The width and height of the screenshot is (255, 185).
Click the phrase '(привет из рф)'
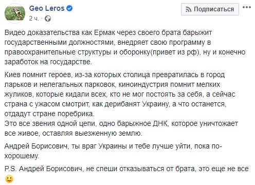tap(175, 52)
